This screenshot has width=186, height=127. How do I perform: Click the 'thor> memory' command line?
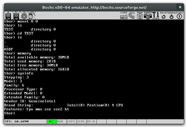pos(17,53)
